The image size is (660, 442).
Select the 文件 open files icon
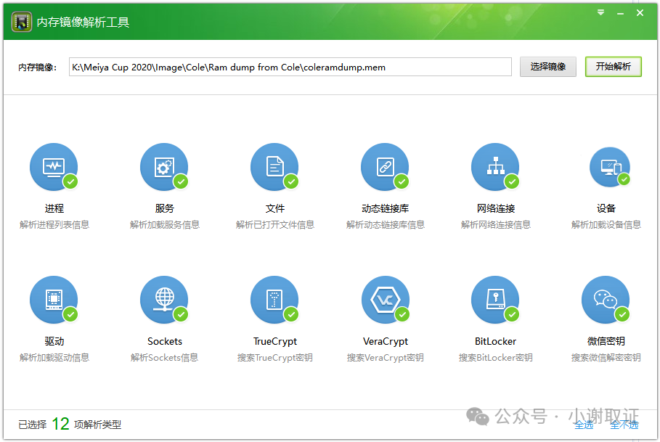pyautogui.click(x=274, y=167)
